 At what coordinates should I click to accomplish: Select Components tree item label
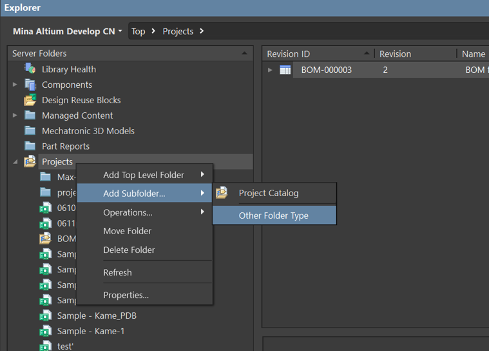point(67,85)
